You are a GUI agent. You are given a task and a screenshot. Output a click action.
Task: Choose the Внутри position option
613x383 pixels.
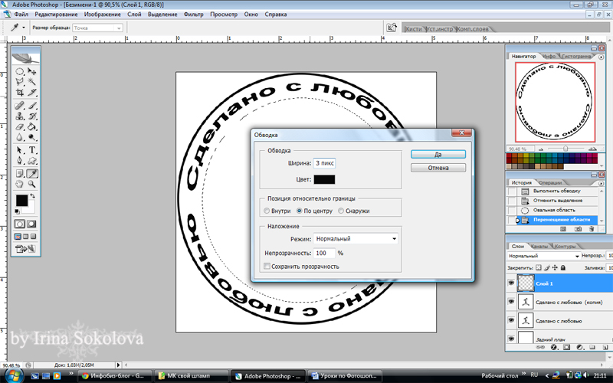tap(277, 211)
